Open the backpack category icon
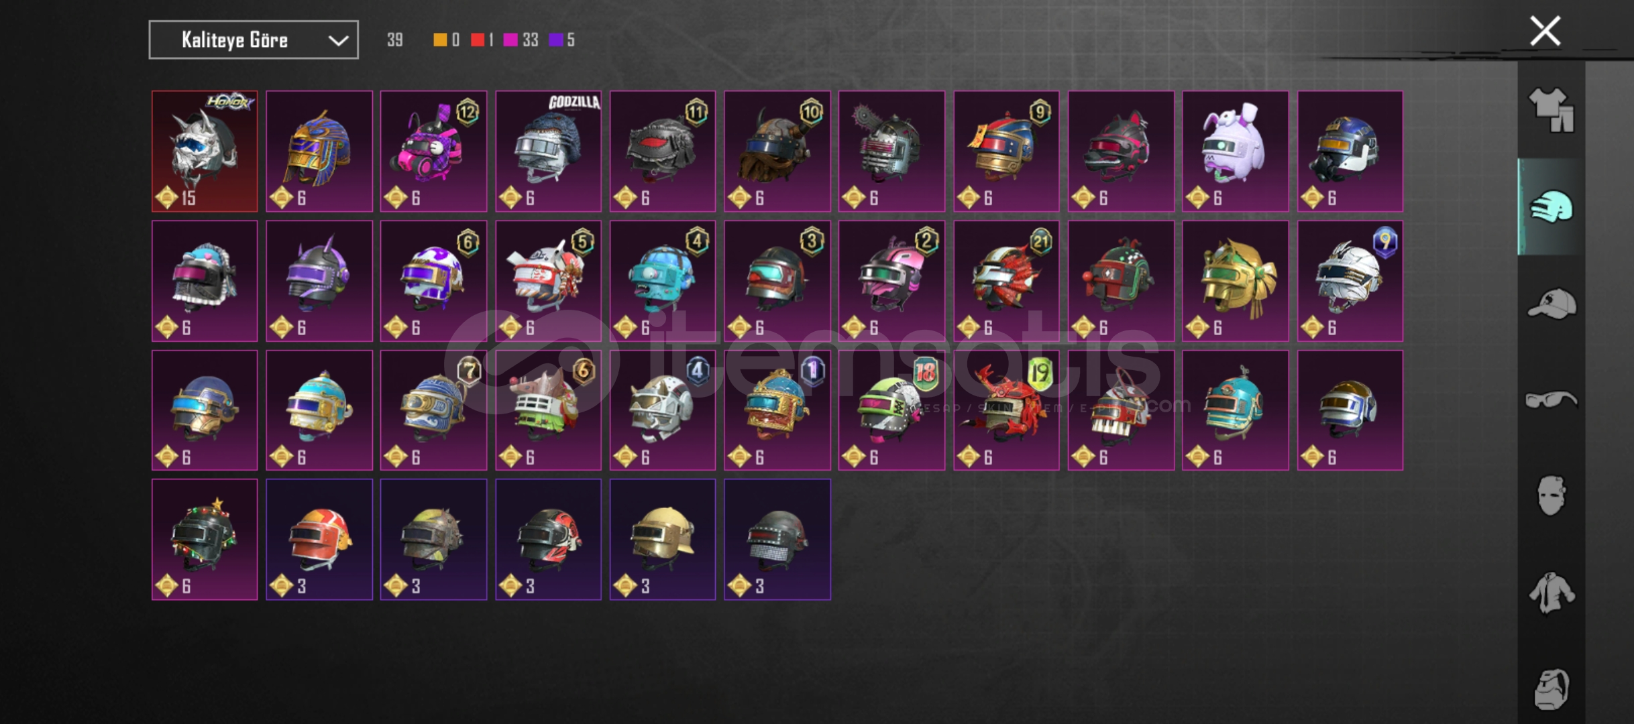This screenshot has width=1634, height=724. tap(1551, 689)
